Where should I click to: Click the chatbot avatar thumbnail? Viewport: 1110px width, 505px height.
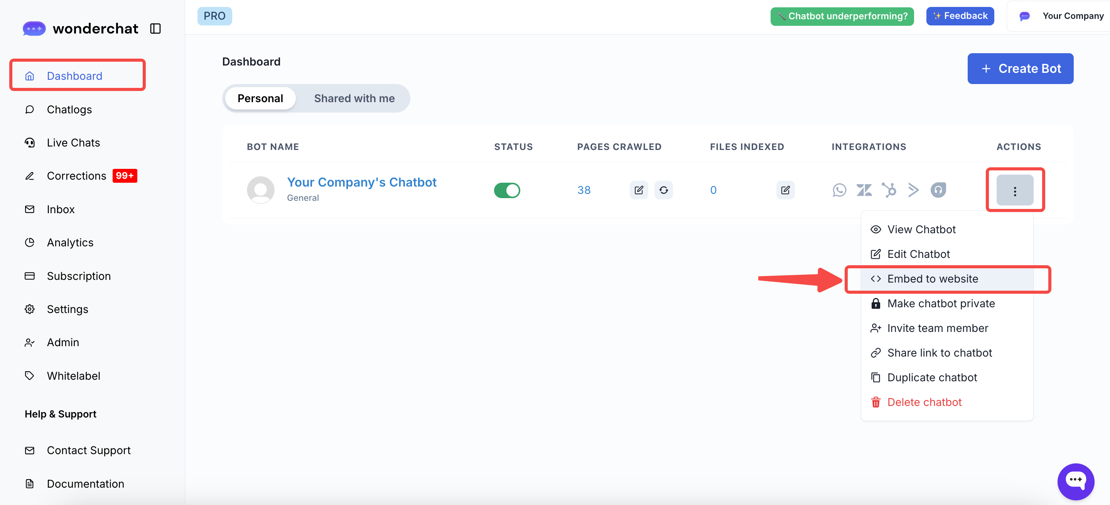(260, 190)
